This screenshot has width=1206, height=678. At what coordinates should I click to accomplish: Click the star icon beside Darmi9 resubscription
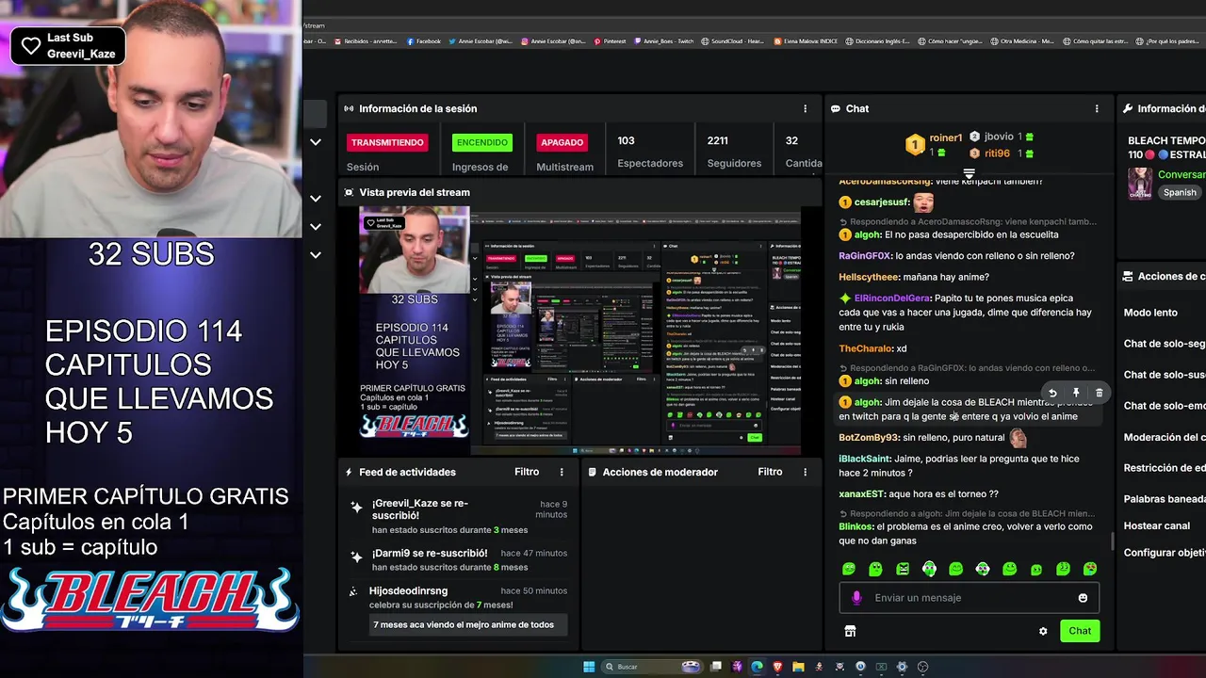[356, 557]
